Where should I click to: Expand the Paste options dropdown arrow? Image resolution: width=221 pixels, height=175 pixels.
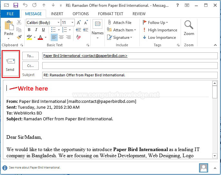[x=9, y=38]
